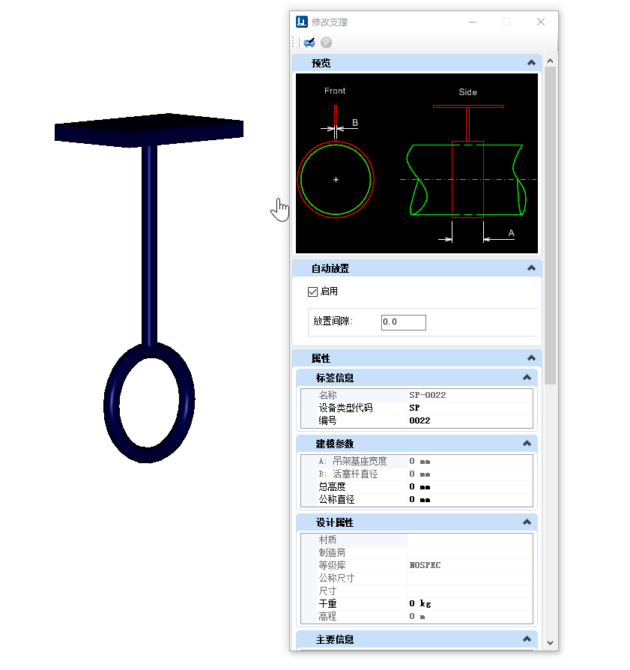Click the application logo in title bar
This screenshot has height=670, width=630.
tap(302, 22)
